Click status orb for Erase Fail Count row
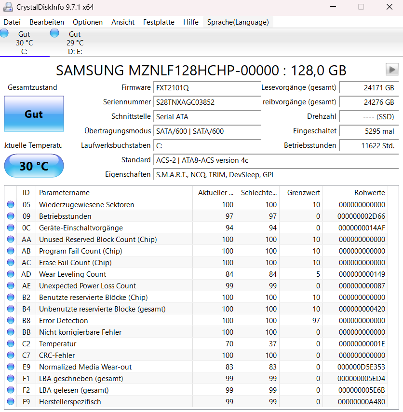 point(11,262)
